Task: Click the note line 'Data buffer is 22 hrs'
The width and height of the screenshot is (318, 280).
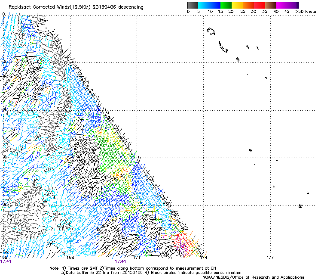Action: coord(151,273)
